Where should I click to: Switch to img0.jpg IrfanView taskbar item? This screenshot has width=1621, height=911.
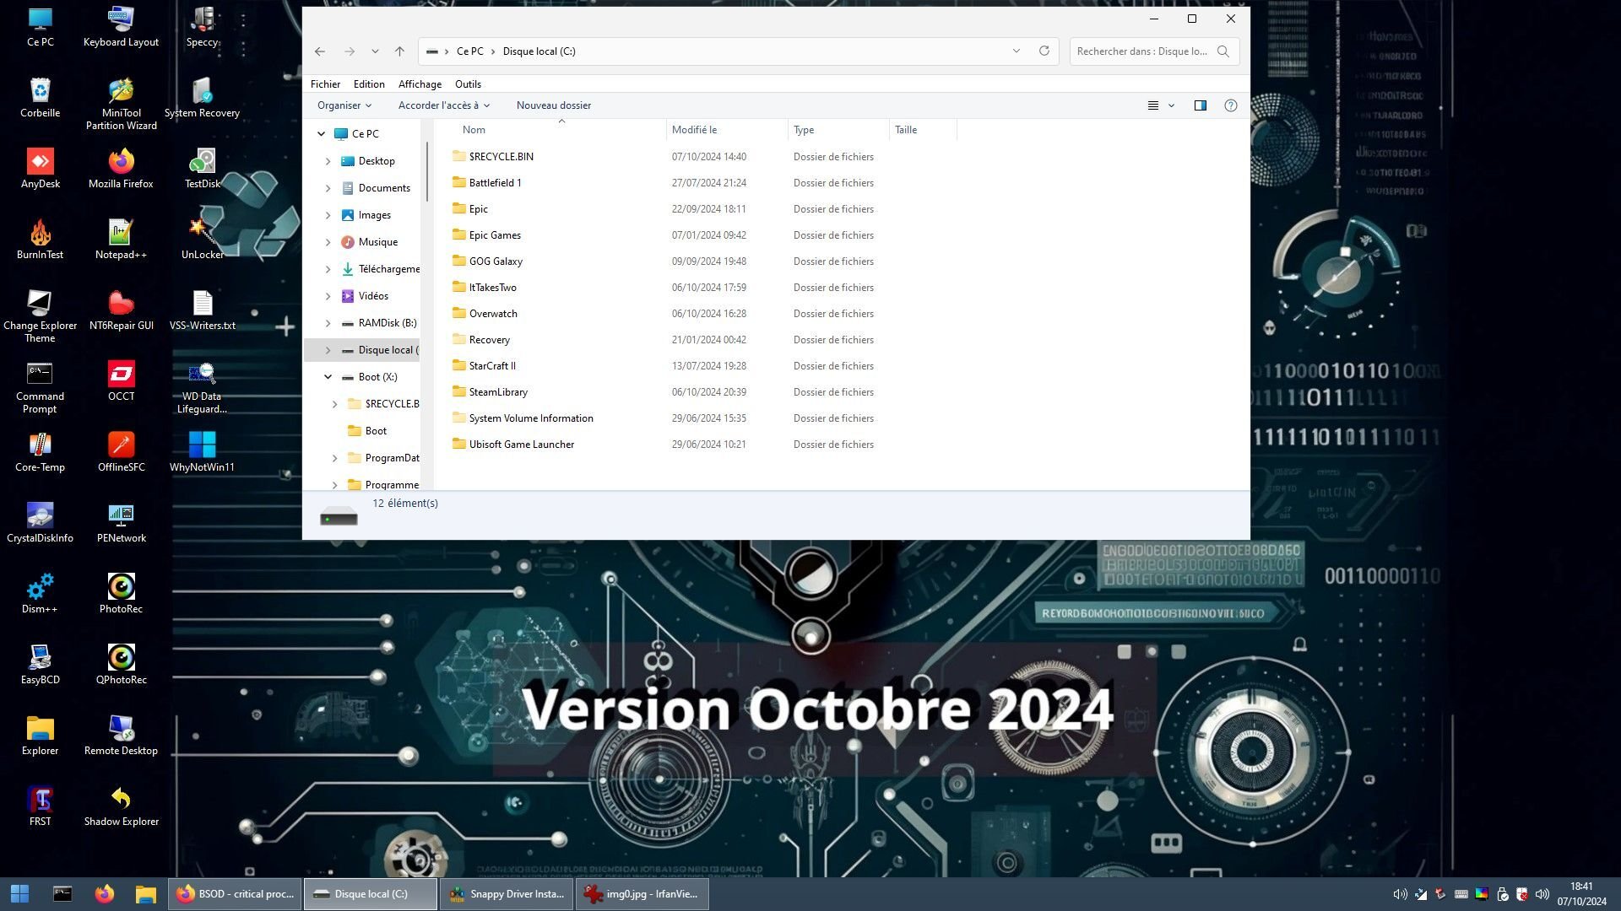click(x=642, y=894)
